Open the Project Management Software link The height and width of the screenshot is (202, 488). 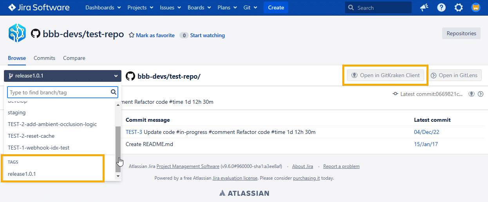click(x=188, y=166)
